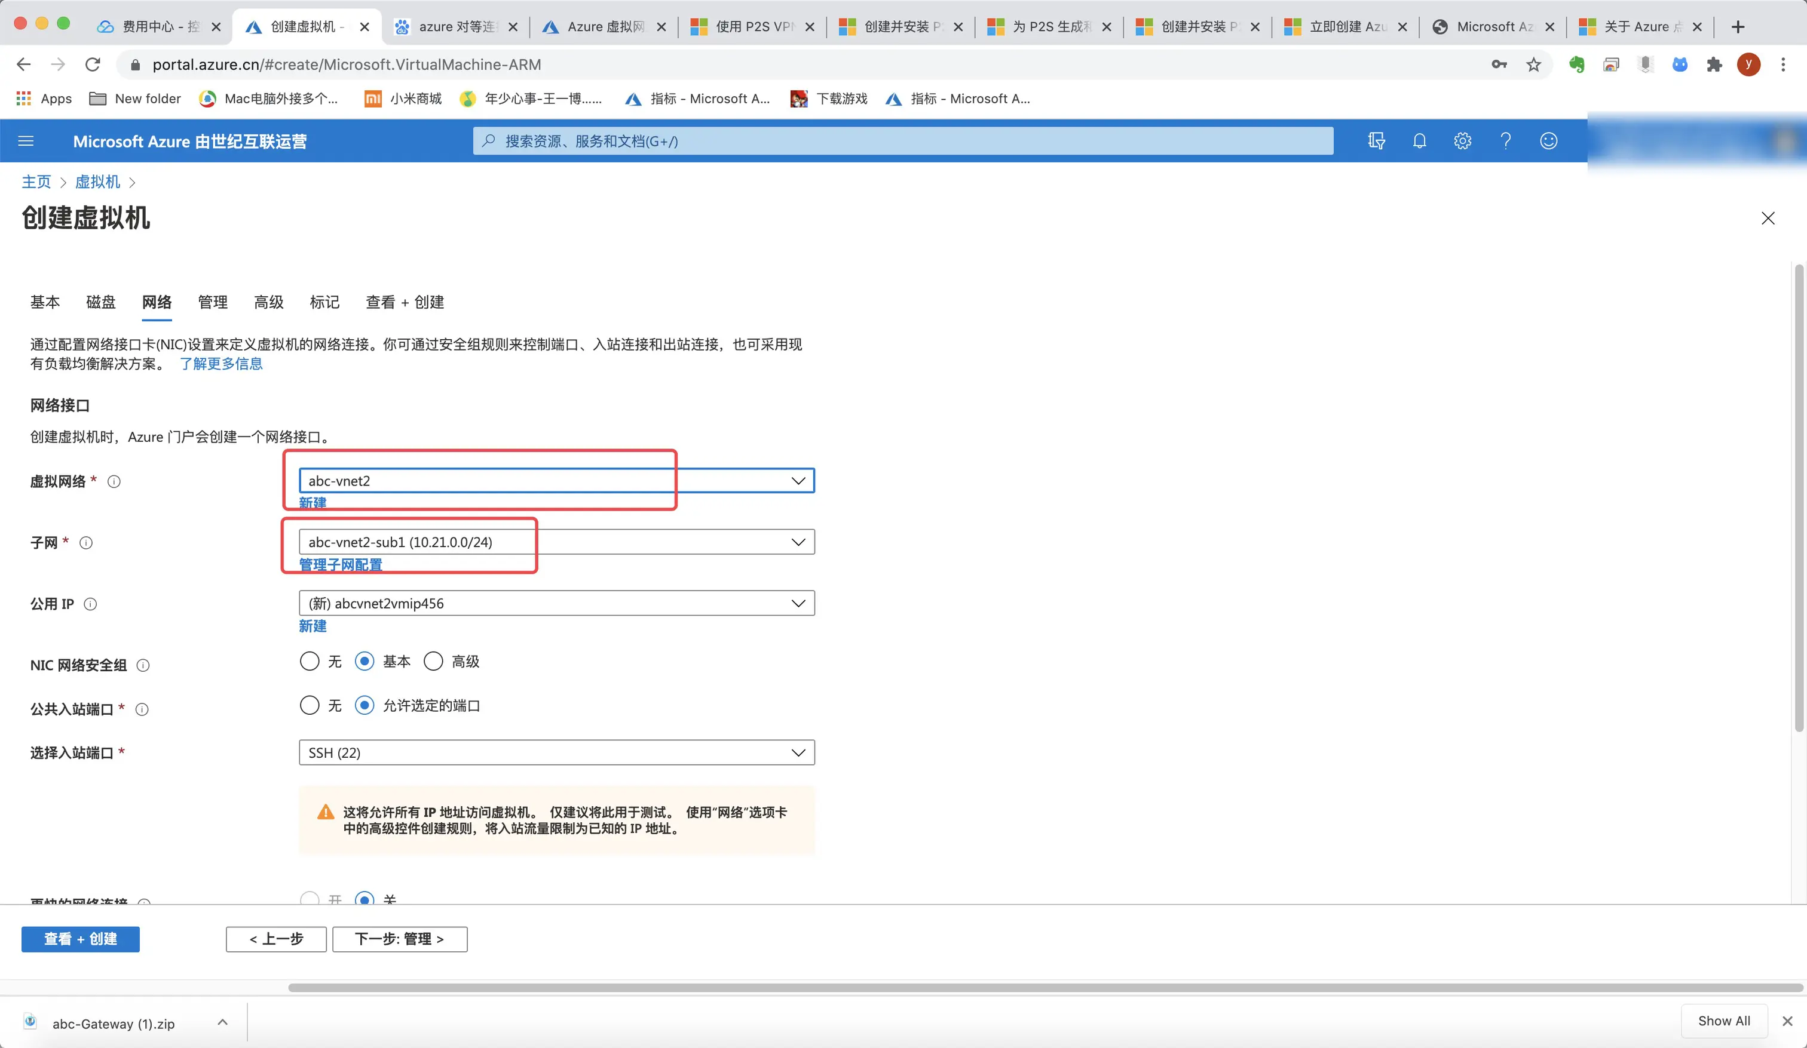This screenshot has width=1807, height=1048.
Task: Open the Azure portal hamburger menu
Action: tap(26, 141)
